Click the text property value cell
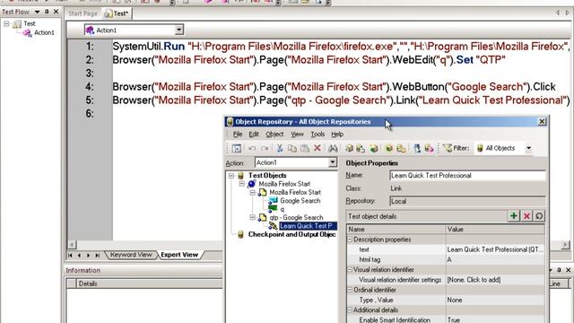The width and height of the screenshot is (574, 323). click(x=495, y=249)
